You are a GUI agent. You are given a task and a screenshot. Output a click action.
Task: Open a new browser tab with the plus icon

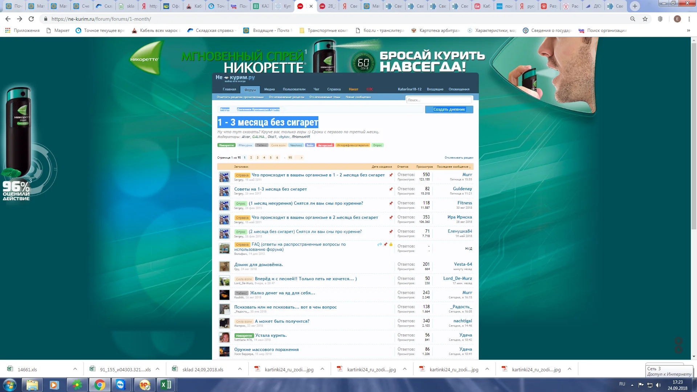click(x=635, y=6)
